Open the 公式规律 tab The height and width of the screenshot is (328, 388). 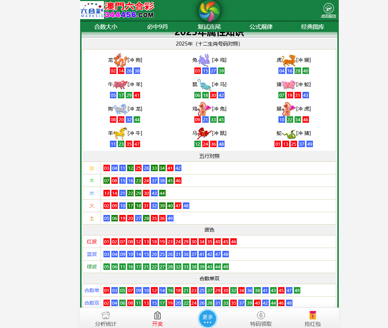click(x=261, y=27)
